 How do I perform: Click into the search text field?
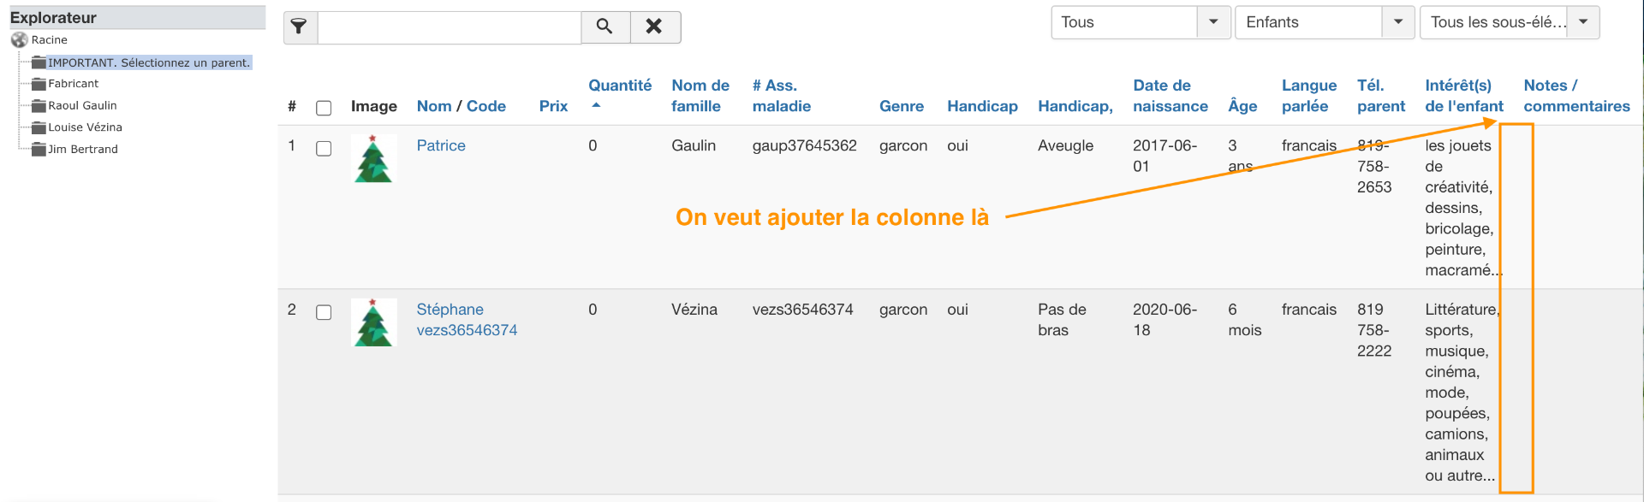[449, 27]
